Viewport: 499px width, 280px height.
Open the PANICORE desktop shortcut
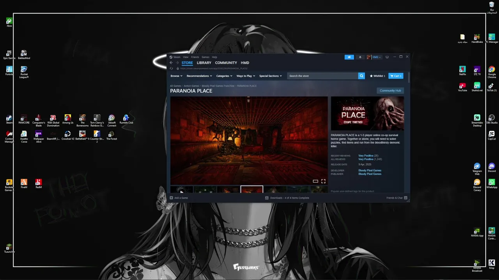click(24, 119)
